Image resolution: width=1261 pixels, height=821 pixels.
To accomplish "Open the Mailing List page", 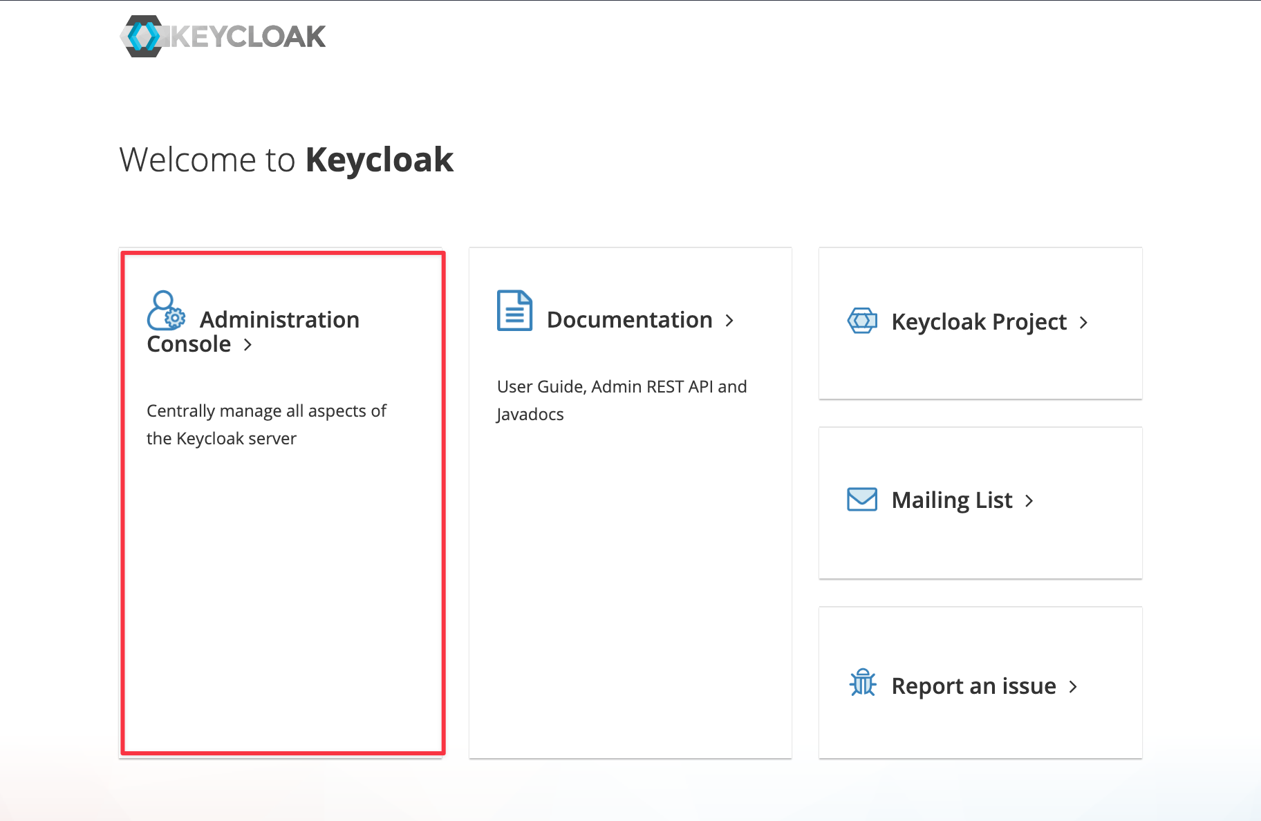I will [952, 499].
